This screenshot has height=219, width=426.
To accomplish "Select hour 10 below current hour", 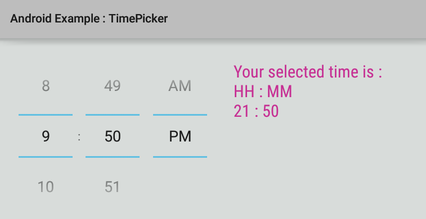I will click(x=46, y=187).
